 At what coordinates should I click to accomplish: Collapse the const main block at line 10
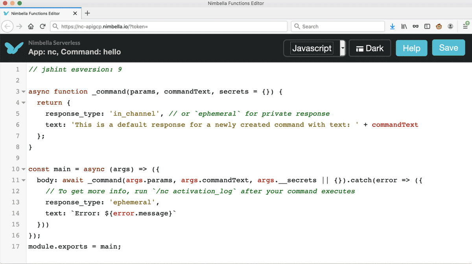23,169
